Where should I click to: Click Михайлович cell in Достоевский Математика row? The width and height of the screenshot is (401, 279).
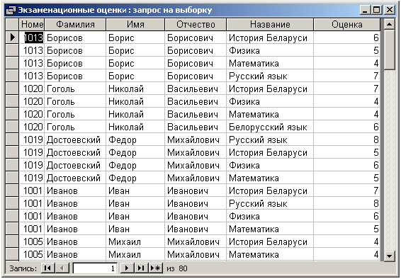coord(196,178)
